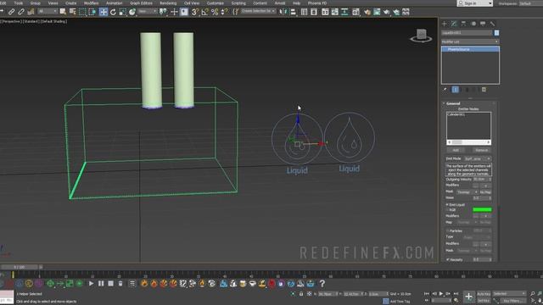The height and width of the screenshot is (305, 543).
Task: Open the Rendering menu
Action: tap(168, 3)
